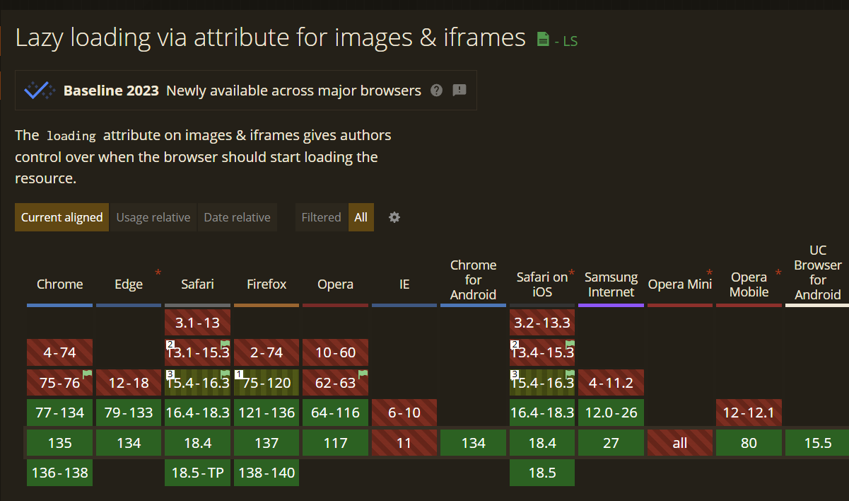Open the settings gear icon
The height and width of the screenshot is (501, 849).
(394, 217)
